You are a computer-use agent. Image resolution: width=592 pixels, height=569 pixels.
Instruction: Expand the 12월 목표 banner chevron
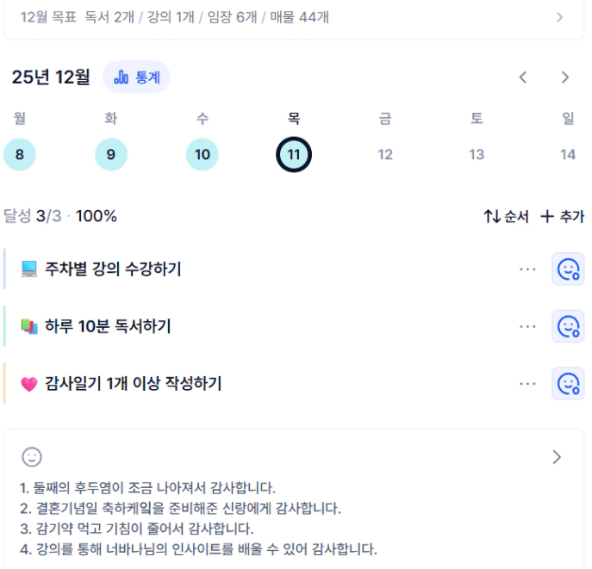[560, 17]
